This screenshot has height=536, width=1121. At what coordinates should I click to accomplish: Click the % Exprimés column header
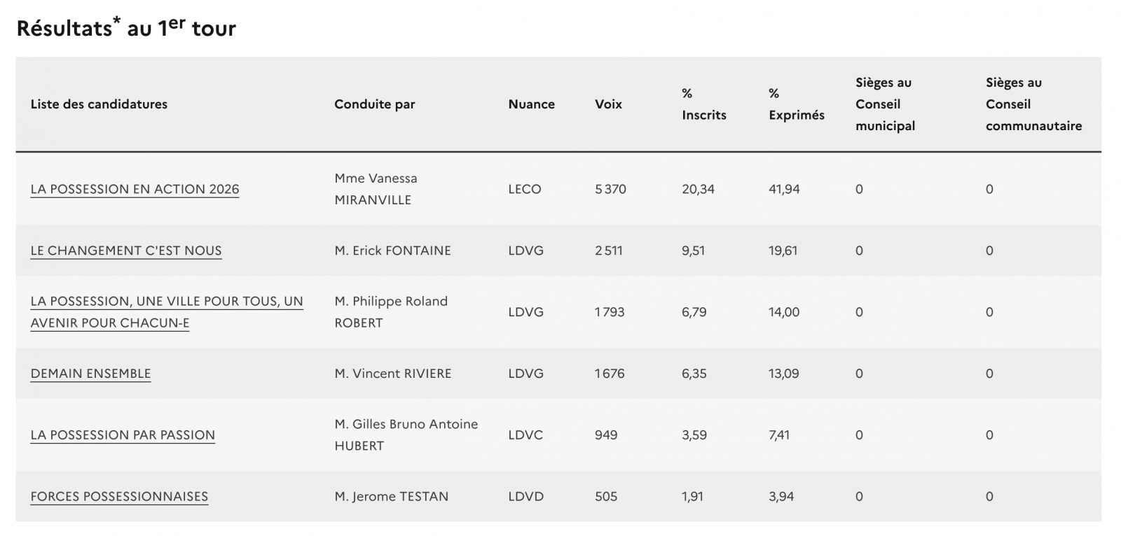pos(796,104)
